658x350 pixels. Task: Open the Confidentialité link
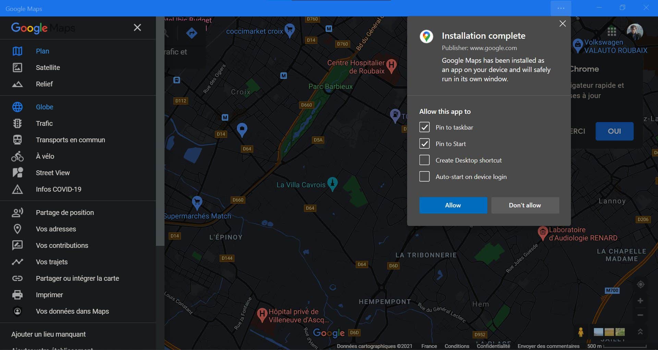[x=493, y=346]
